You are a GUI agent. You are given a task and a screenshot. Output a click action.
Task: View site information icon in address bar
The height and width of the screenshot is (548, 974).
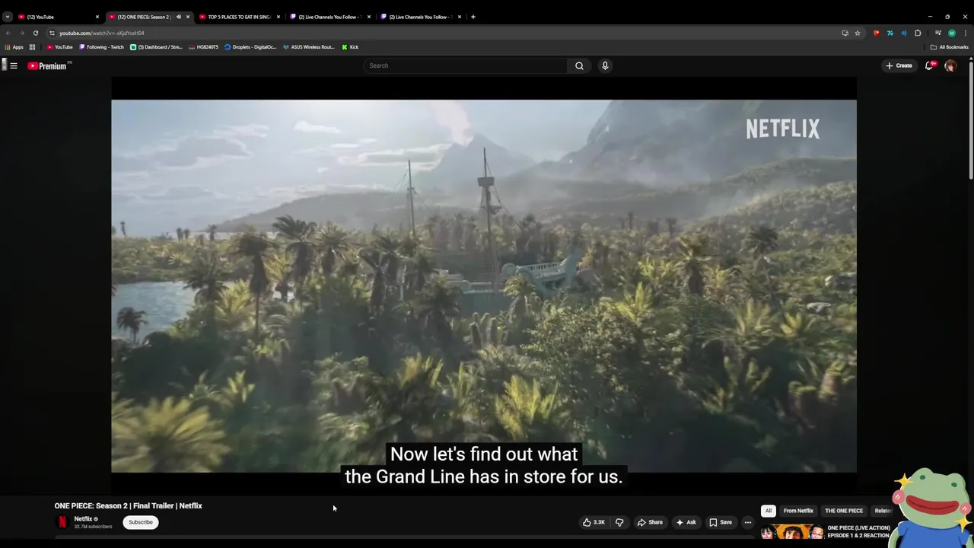(x=52, y=33)
